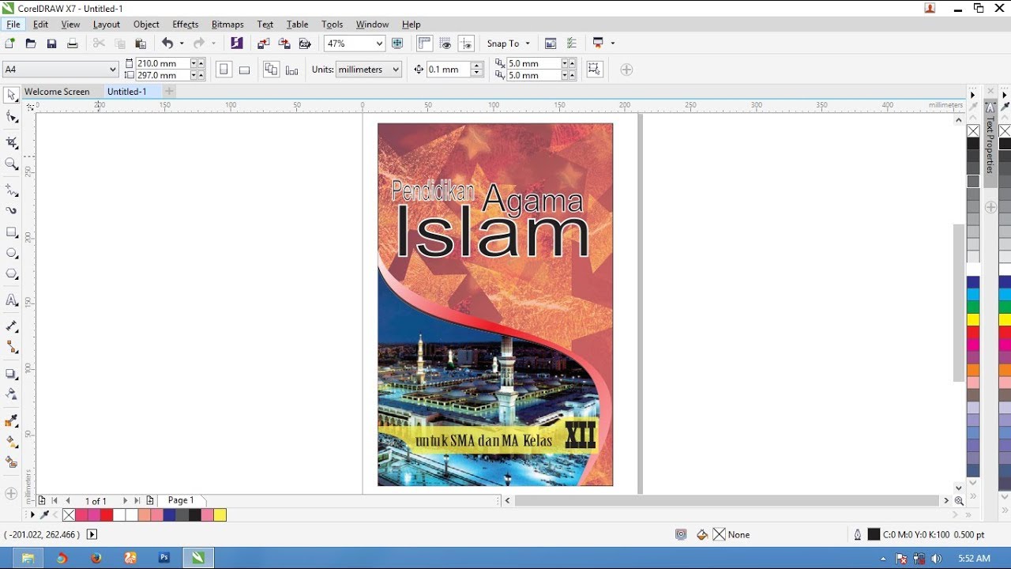Click the Export icon

click(x=284, y=43)
